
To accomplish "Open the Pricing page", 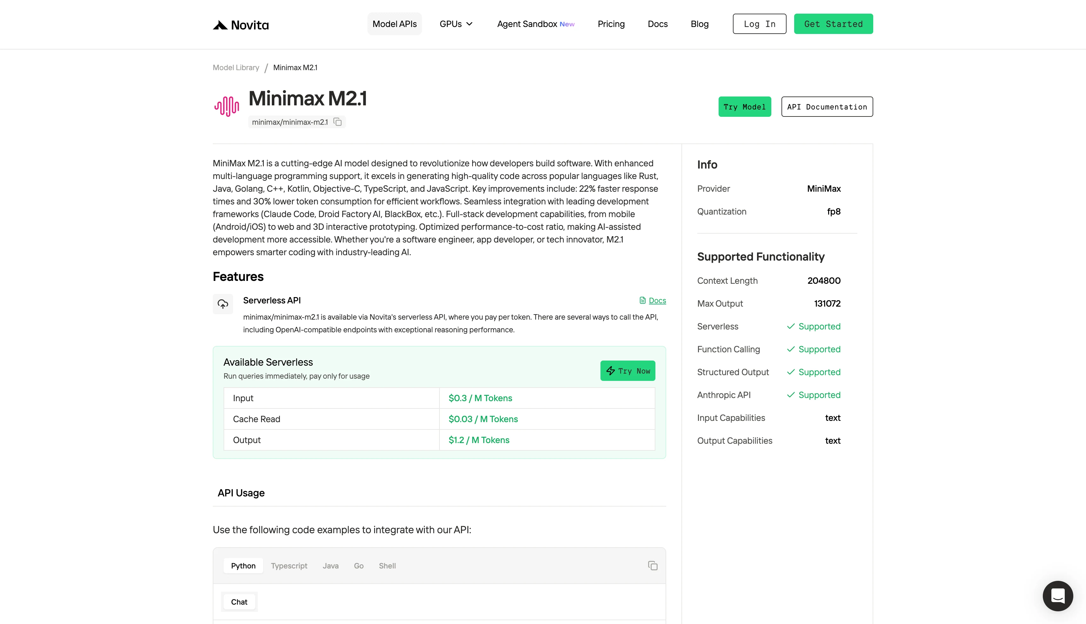I will tap(611, 24).
